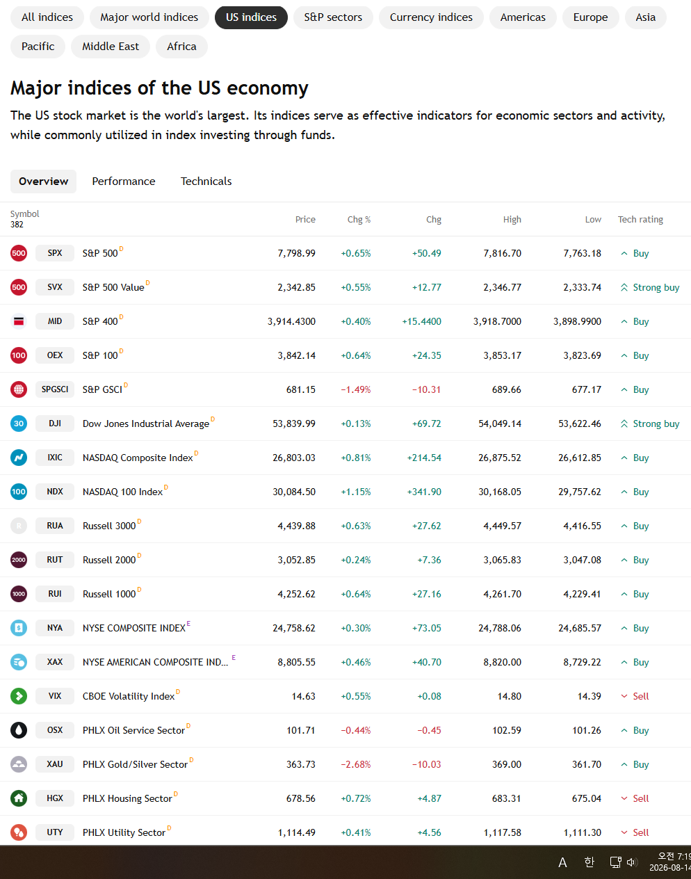Click the CBOE Volatility Index green icon
This screenshot has width=691, height=879.
[x=19, y=696]
